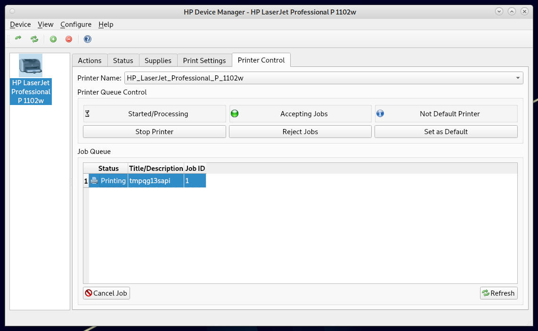This screenshot has width=538, height=331.
Task: Click the Accepting Jobs status label
Action: pyautogui.click(x=304, y=114)
